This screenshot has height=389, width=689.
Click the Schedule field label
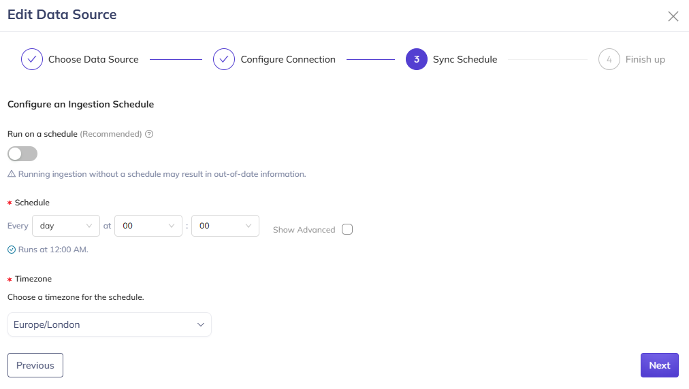click(32, 203)
